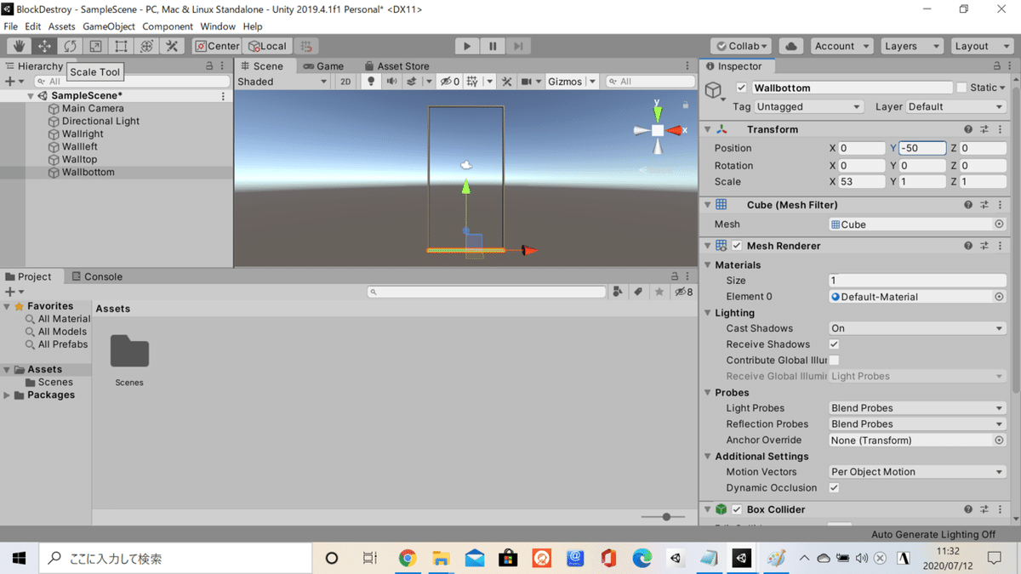Viewport: 1021px width, 574px height.
Task: Click the Project favorites star icon
Action: pos(659,292)
